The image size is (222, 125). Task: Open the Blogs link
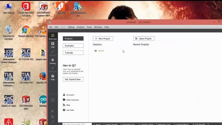[x=68, y=105]
